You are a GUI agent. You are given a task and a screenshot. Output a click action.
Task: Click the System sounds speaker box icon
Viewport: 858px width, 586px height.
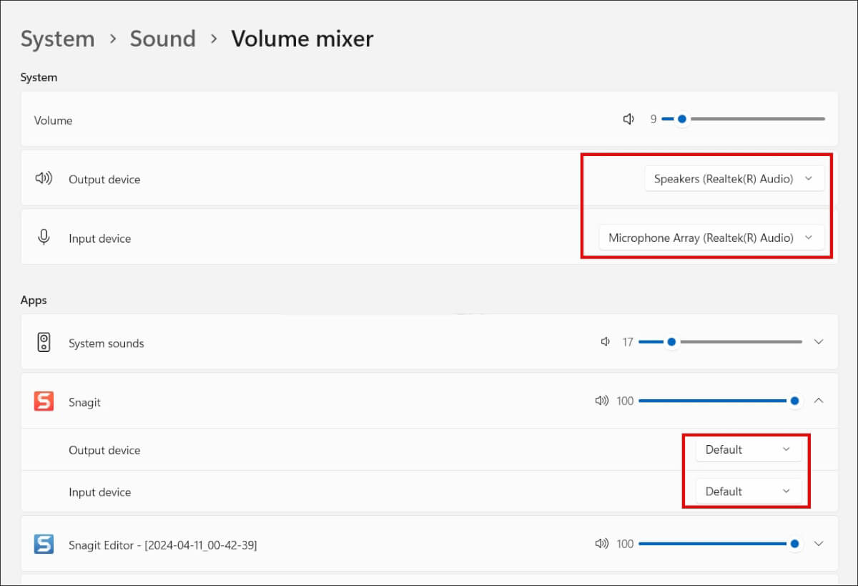click(x=44, y=343)
